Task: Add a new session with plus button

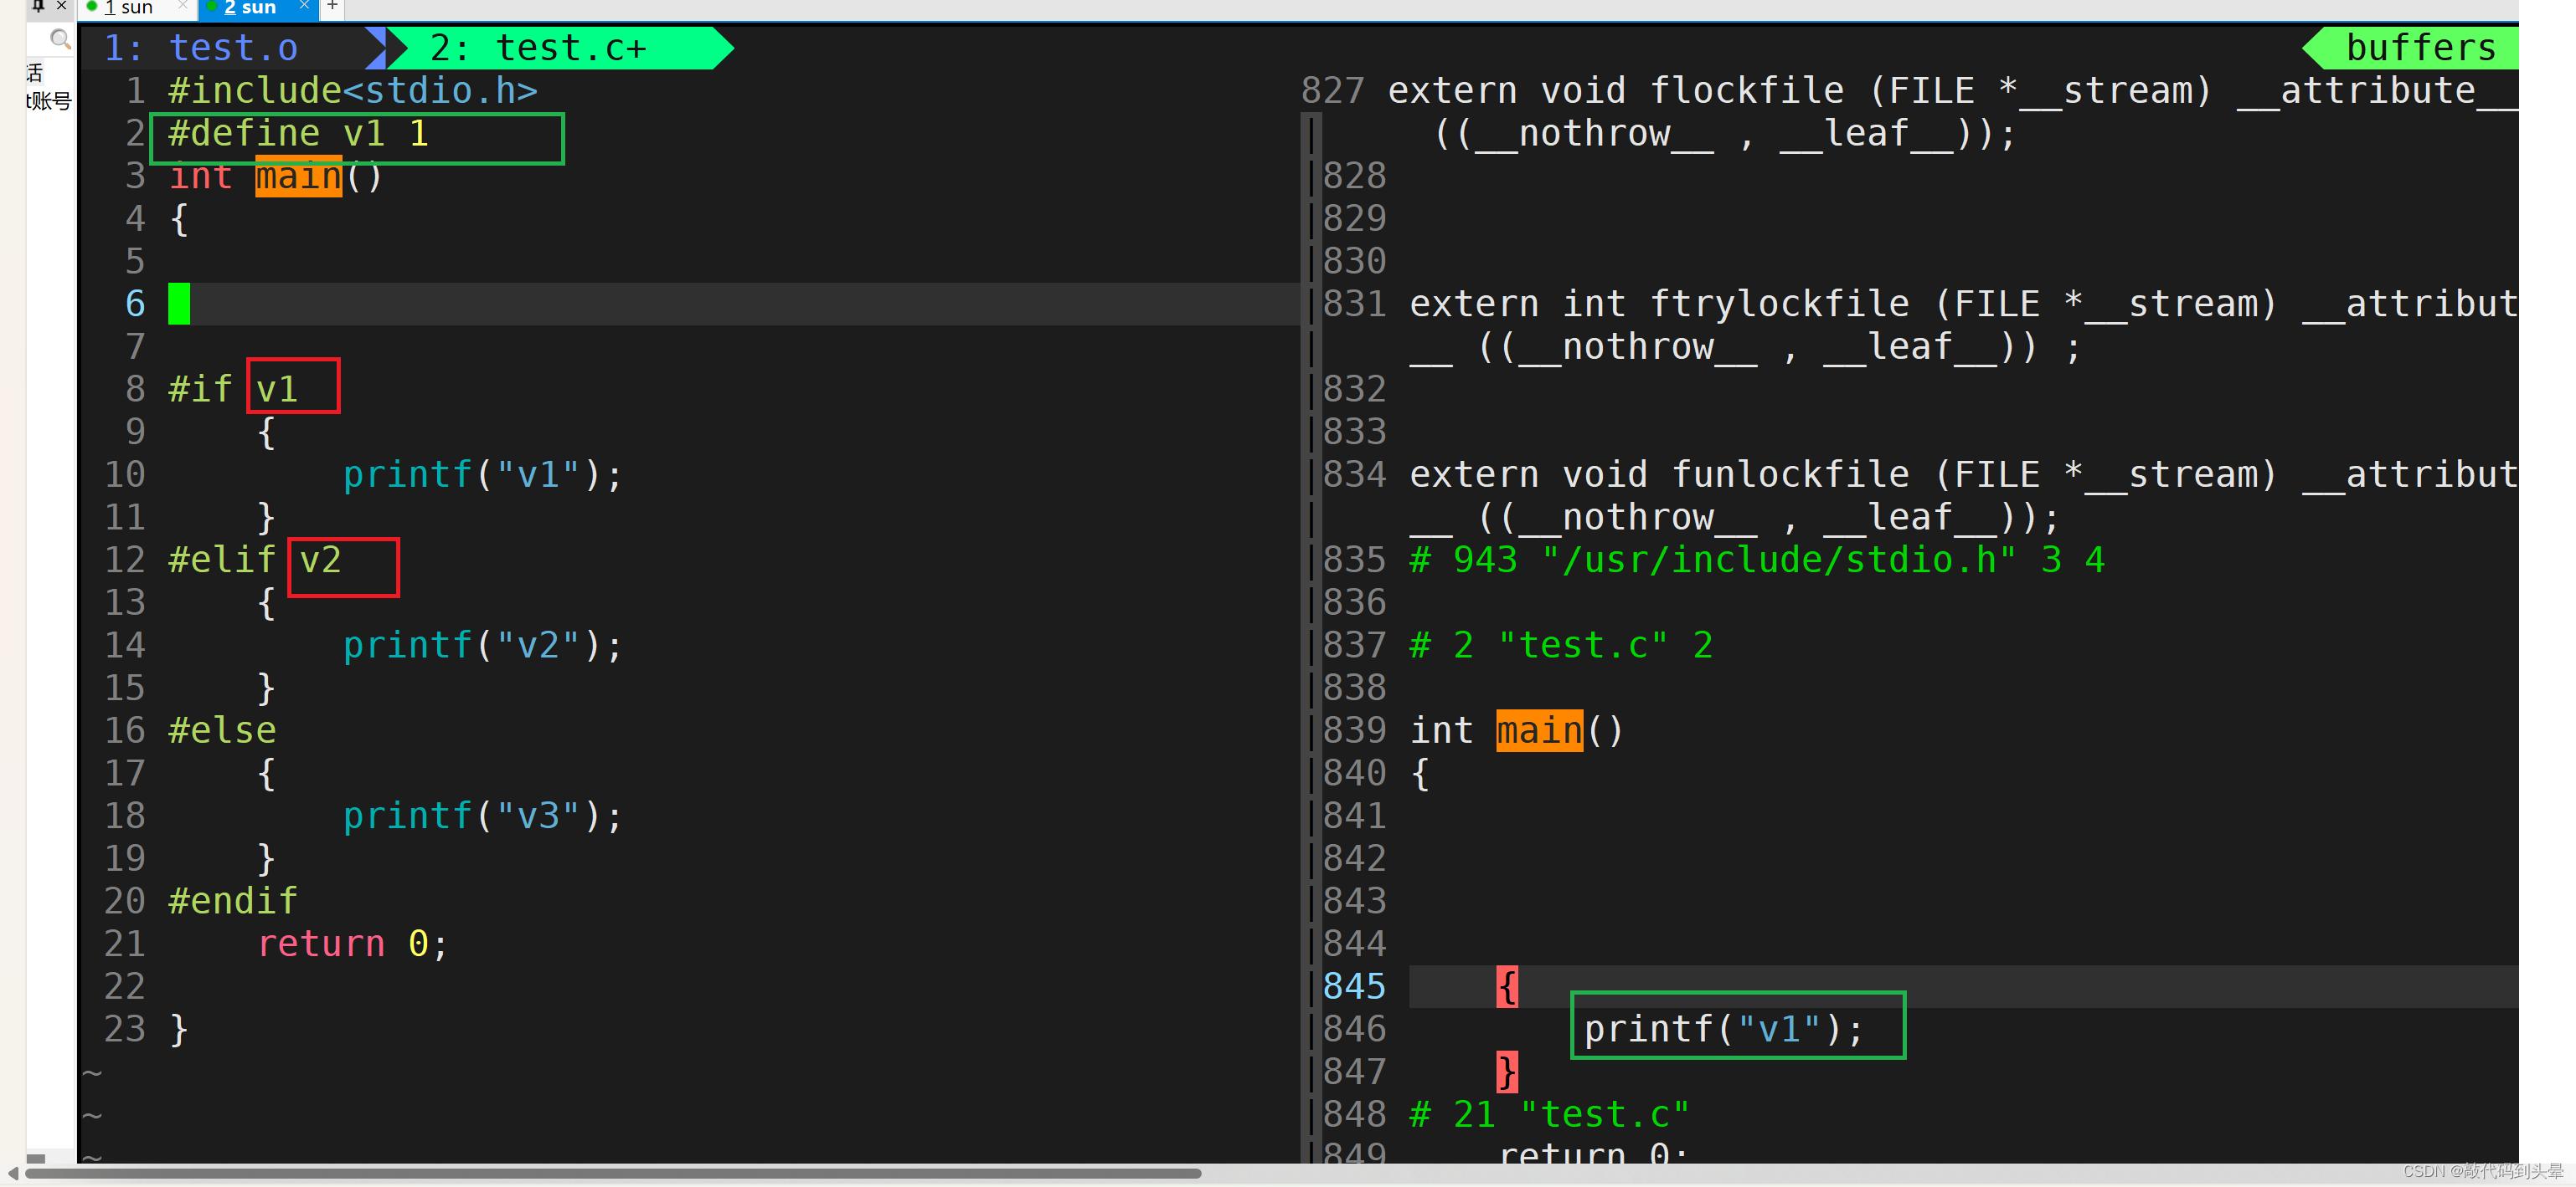Action: (332, 6)
